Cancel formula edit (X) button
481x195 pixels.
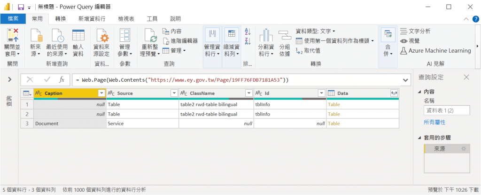click(x=30, y=79)
